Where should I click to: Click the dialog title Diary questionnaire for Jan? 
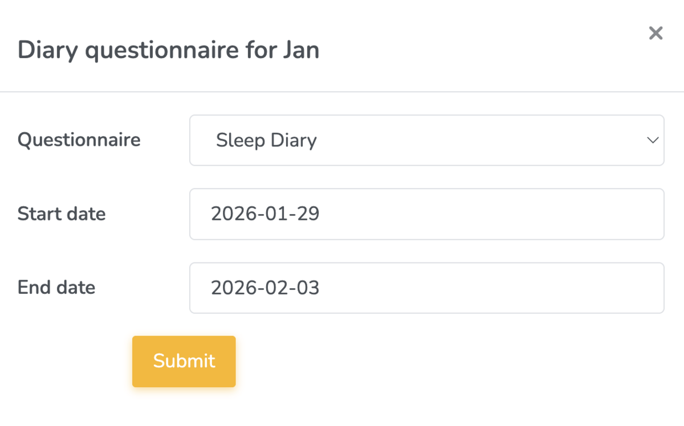click(x=168, y=50)
